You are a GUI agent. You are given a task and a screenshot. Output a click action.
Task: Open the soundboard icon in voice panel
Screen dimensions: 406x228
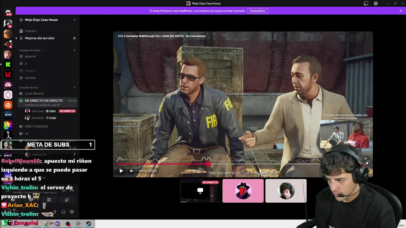(67, 200)
